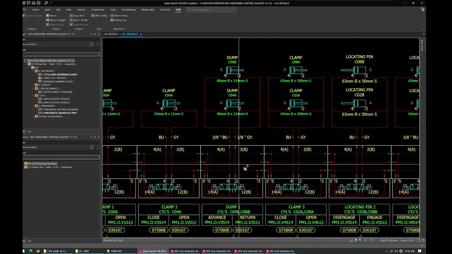
Task: Open the Windows Start menu
Action: [24, 251]
